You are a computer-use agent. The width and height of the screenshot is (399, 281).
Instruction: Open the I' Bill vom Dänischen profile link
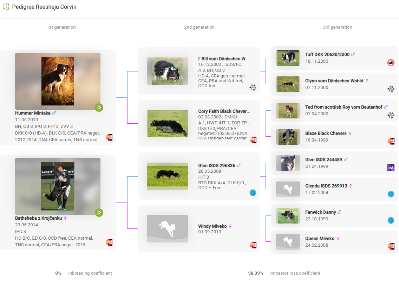pyautogui.click(x=223, y=59)
